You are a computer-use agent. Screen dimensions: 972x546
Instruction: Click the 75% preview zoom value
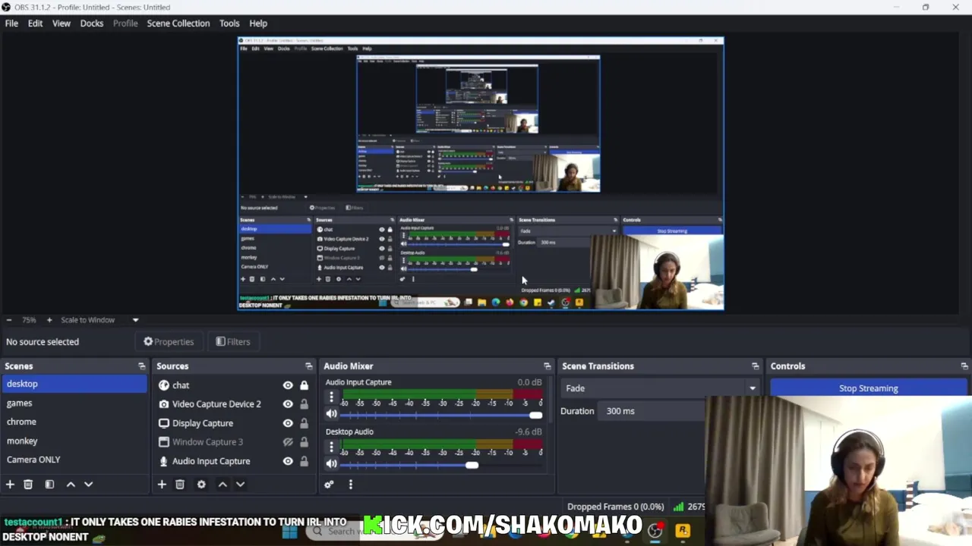(29, 320)
